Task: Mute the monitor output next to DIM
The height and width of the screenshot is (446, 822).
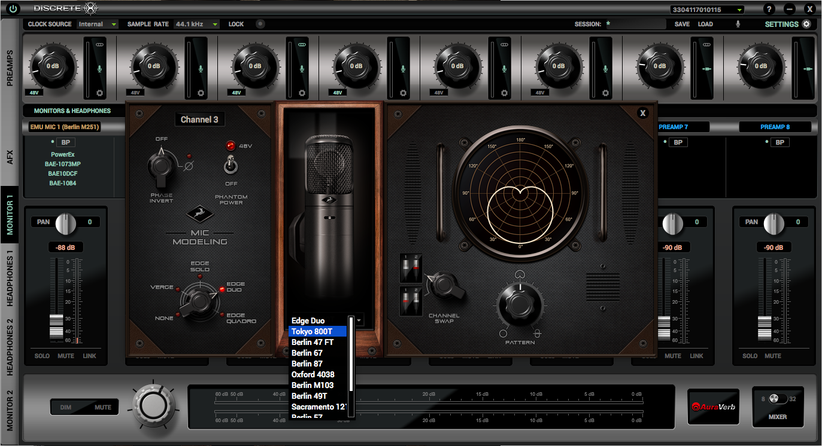Action: click(102, 407)
